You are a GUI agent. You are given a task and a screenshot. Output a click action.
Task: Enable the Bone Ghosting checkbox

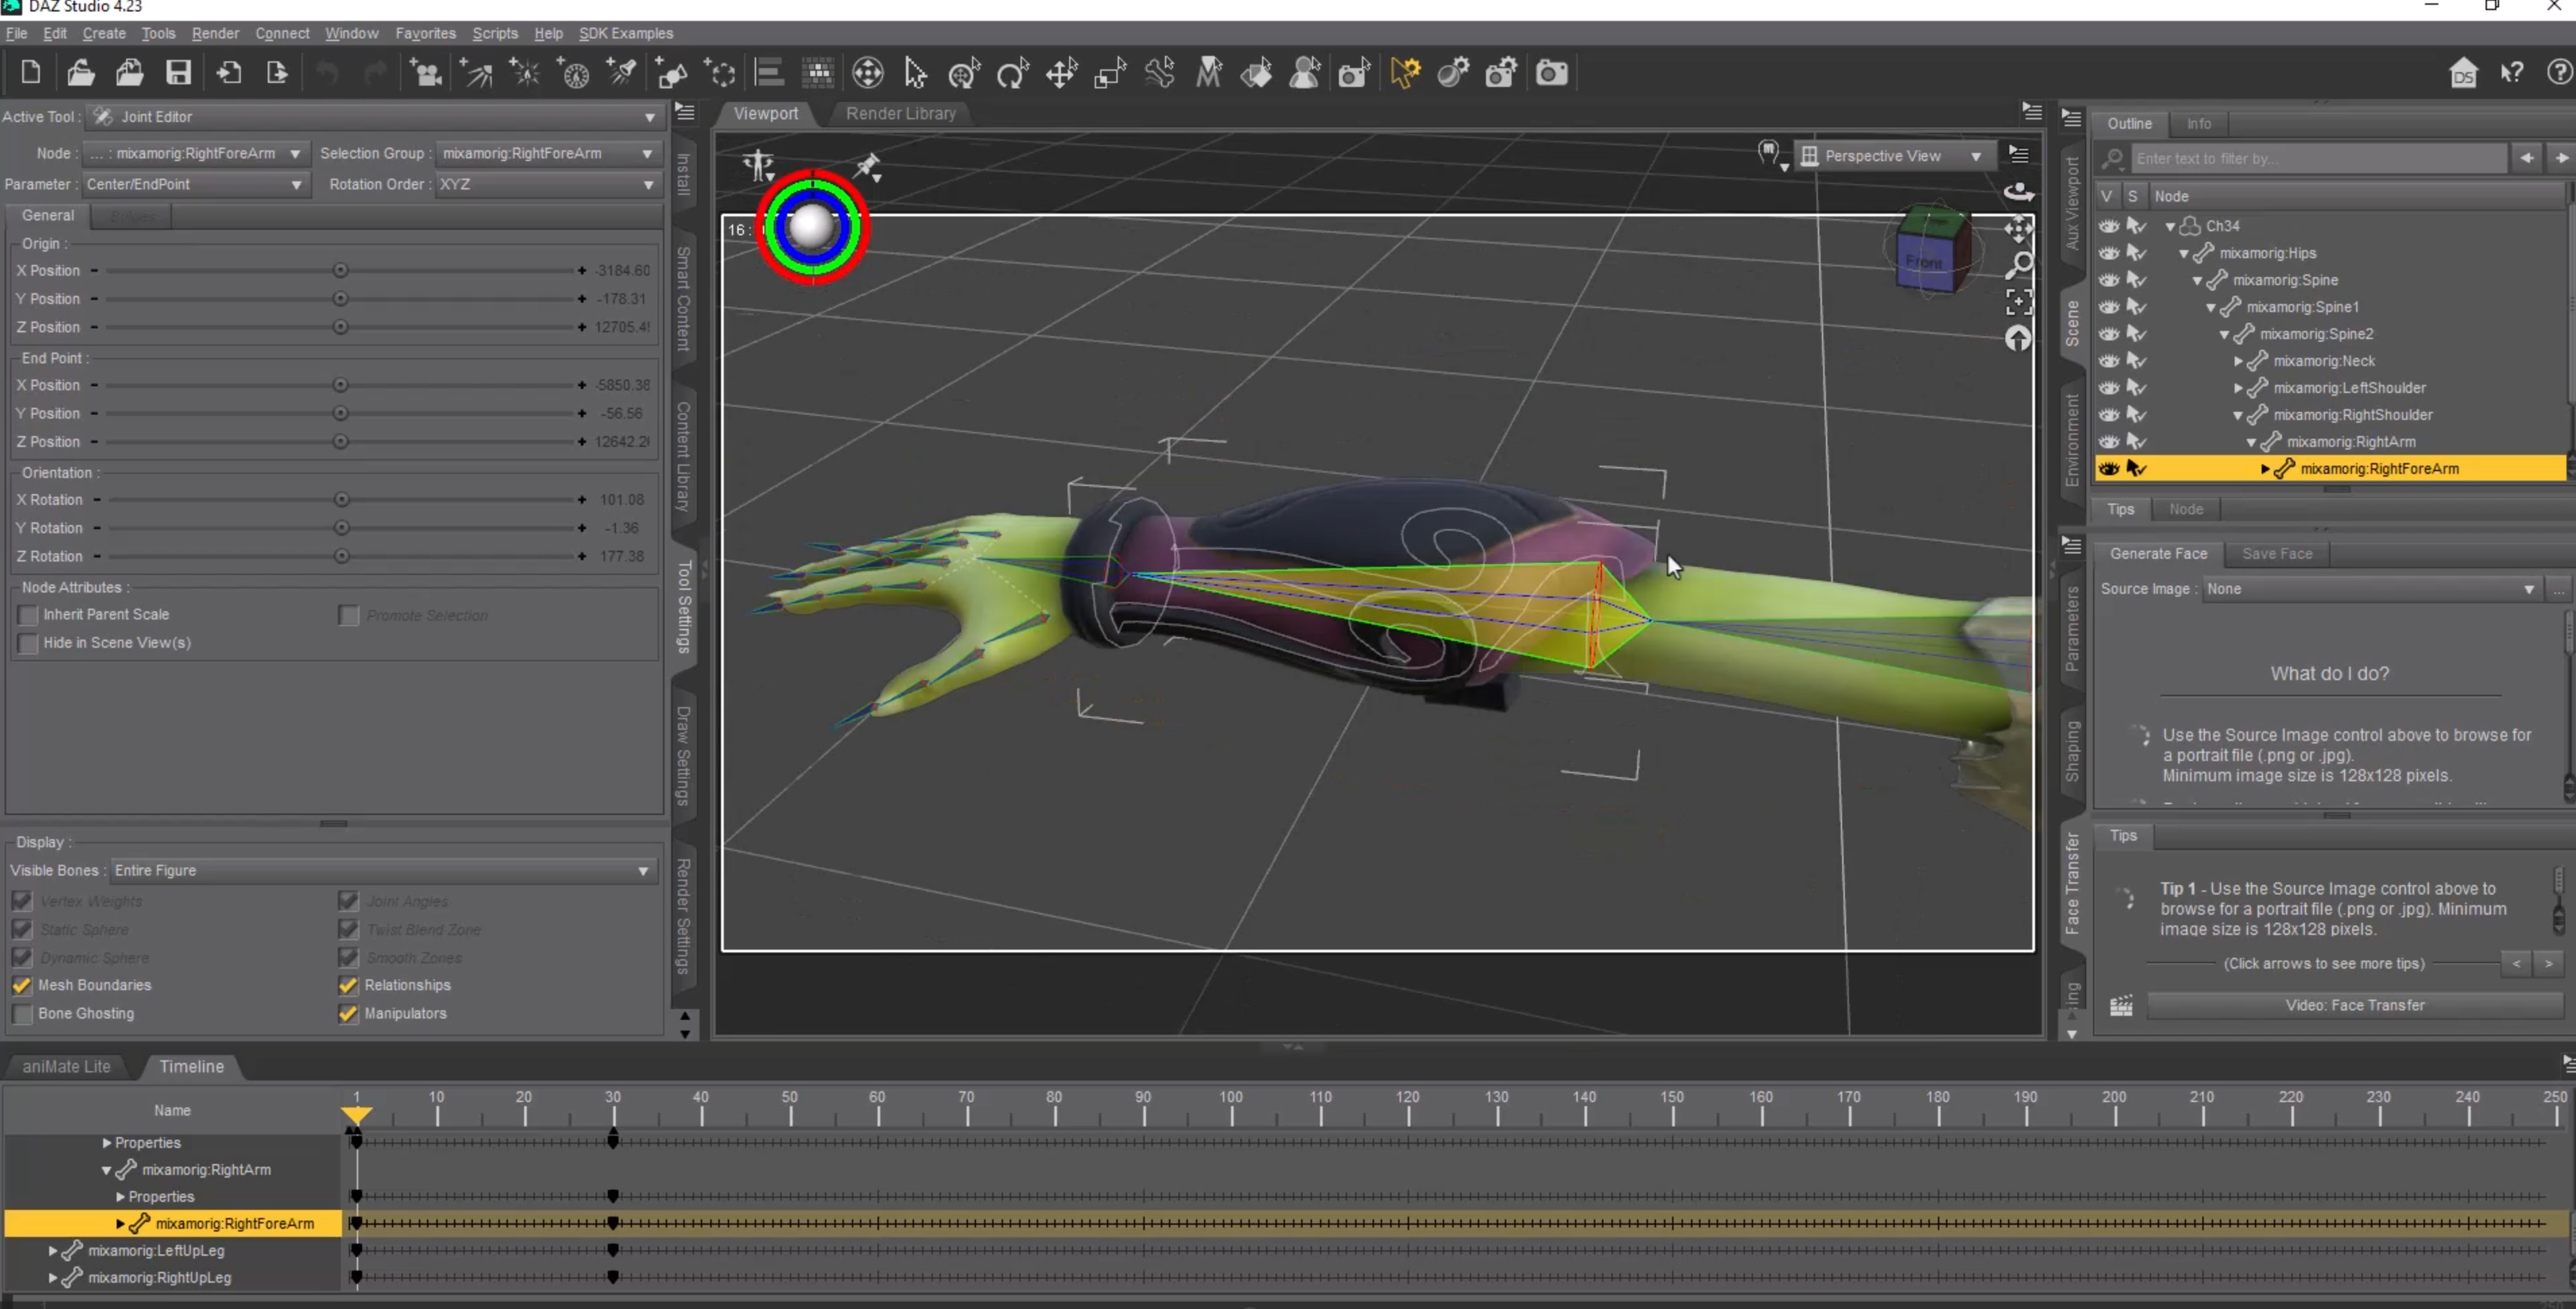click(22, 1013)
